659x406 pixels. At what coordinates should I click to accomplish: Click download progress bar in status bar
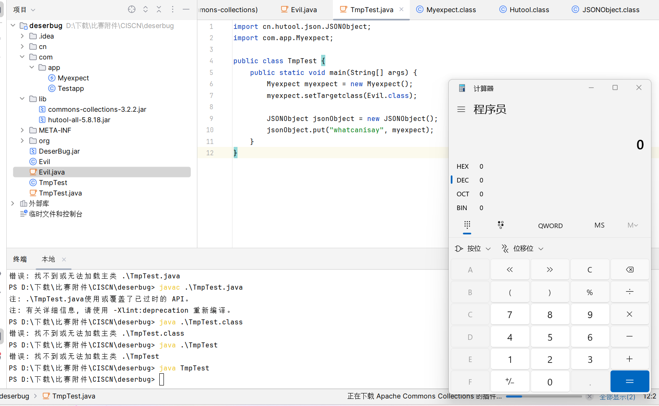[x=544, y=396]
